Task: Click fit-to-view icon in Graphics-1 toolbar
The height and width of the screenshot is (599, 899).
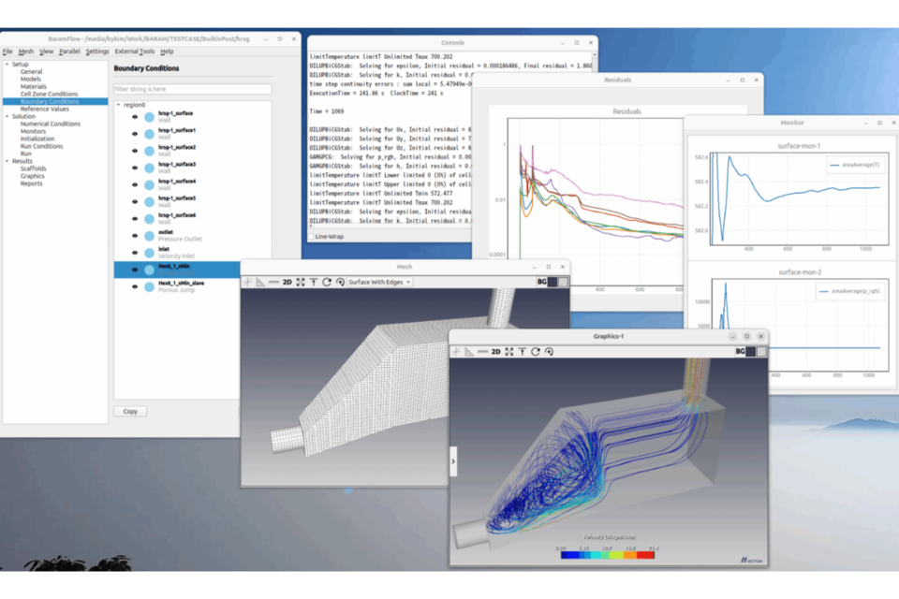Action: click(508, 352)
